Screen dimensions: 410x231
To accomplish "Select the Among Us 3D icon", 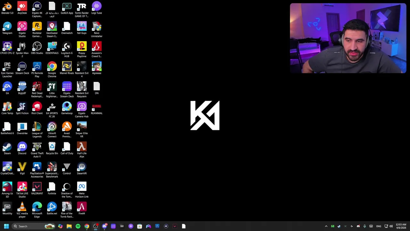I will click(x=7, y=190).
